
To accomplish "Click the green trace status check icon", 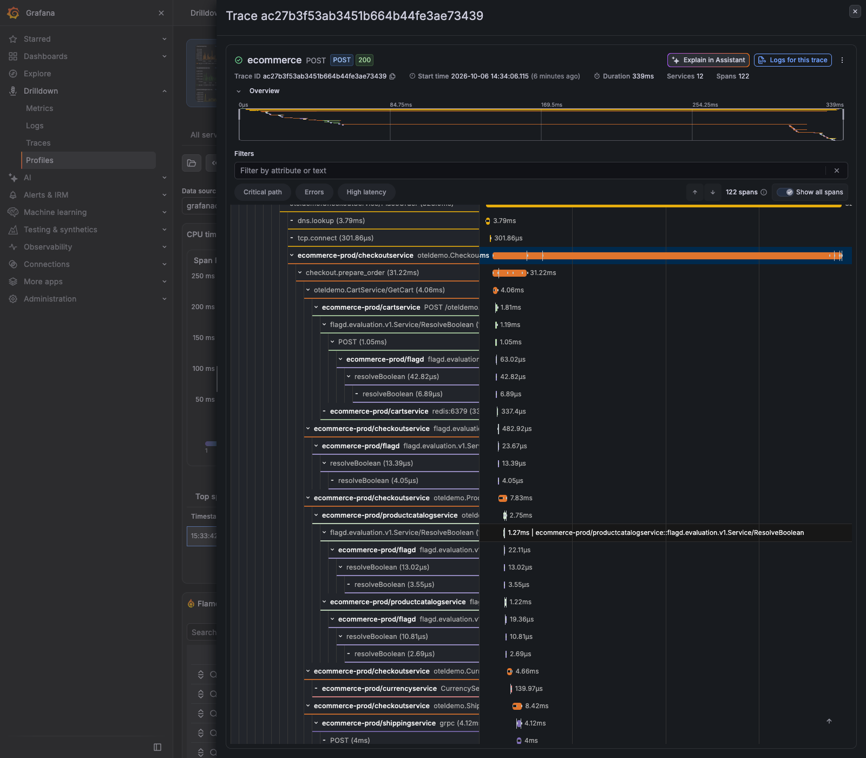I will click(239, 60).
